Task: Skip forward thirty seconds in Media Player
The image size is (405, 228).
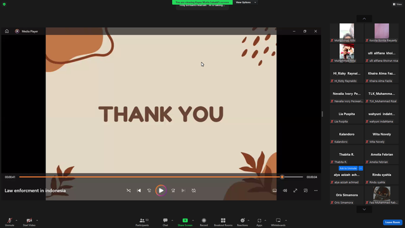Action: click(x=173, y=191)
